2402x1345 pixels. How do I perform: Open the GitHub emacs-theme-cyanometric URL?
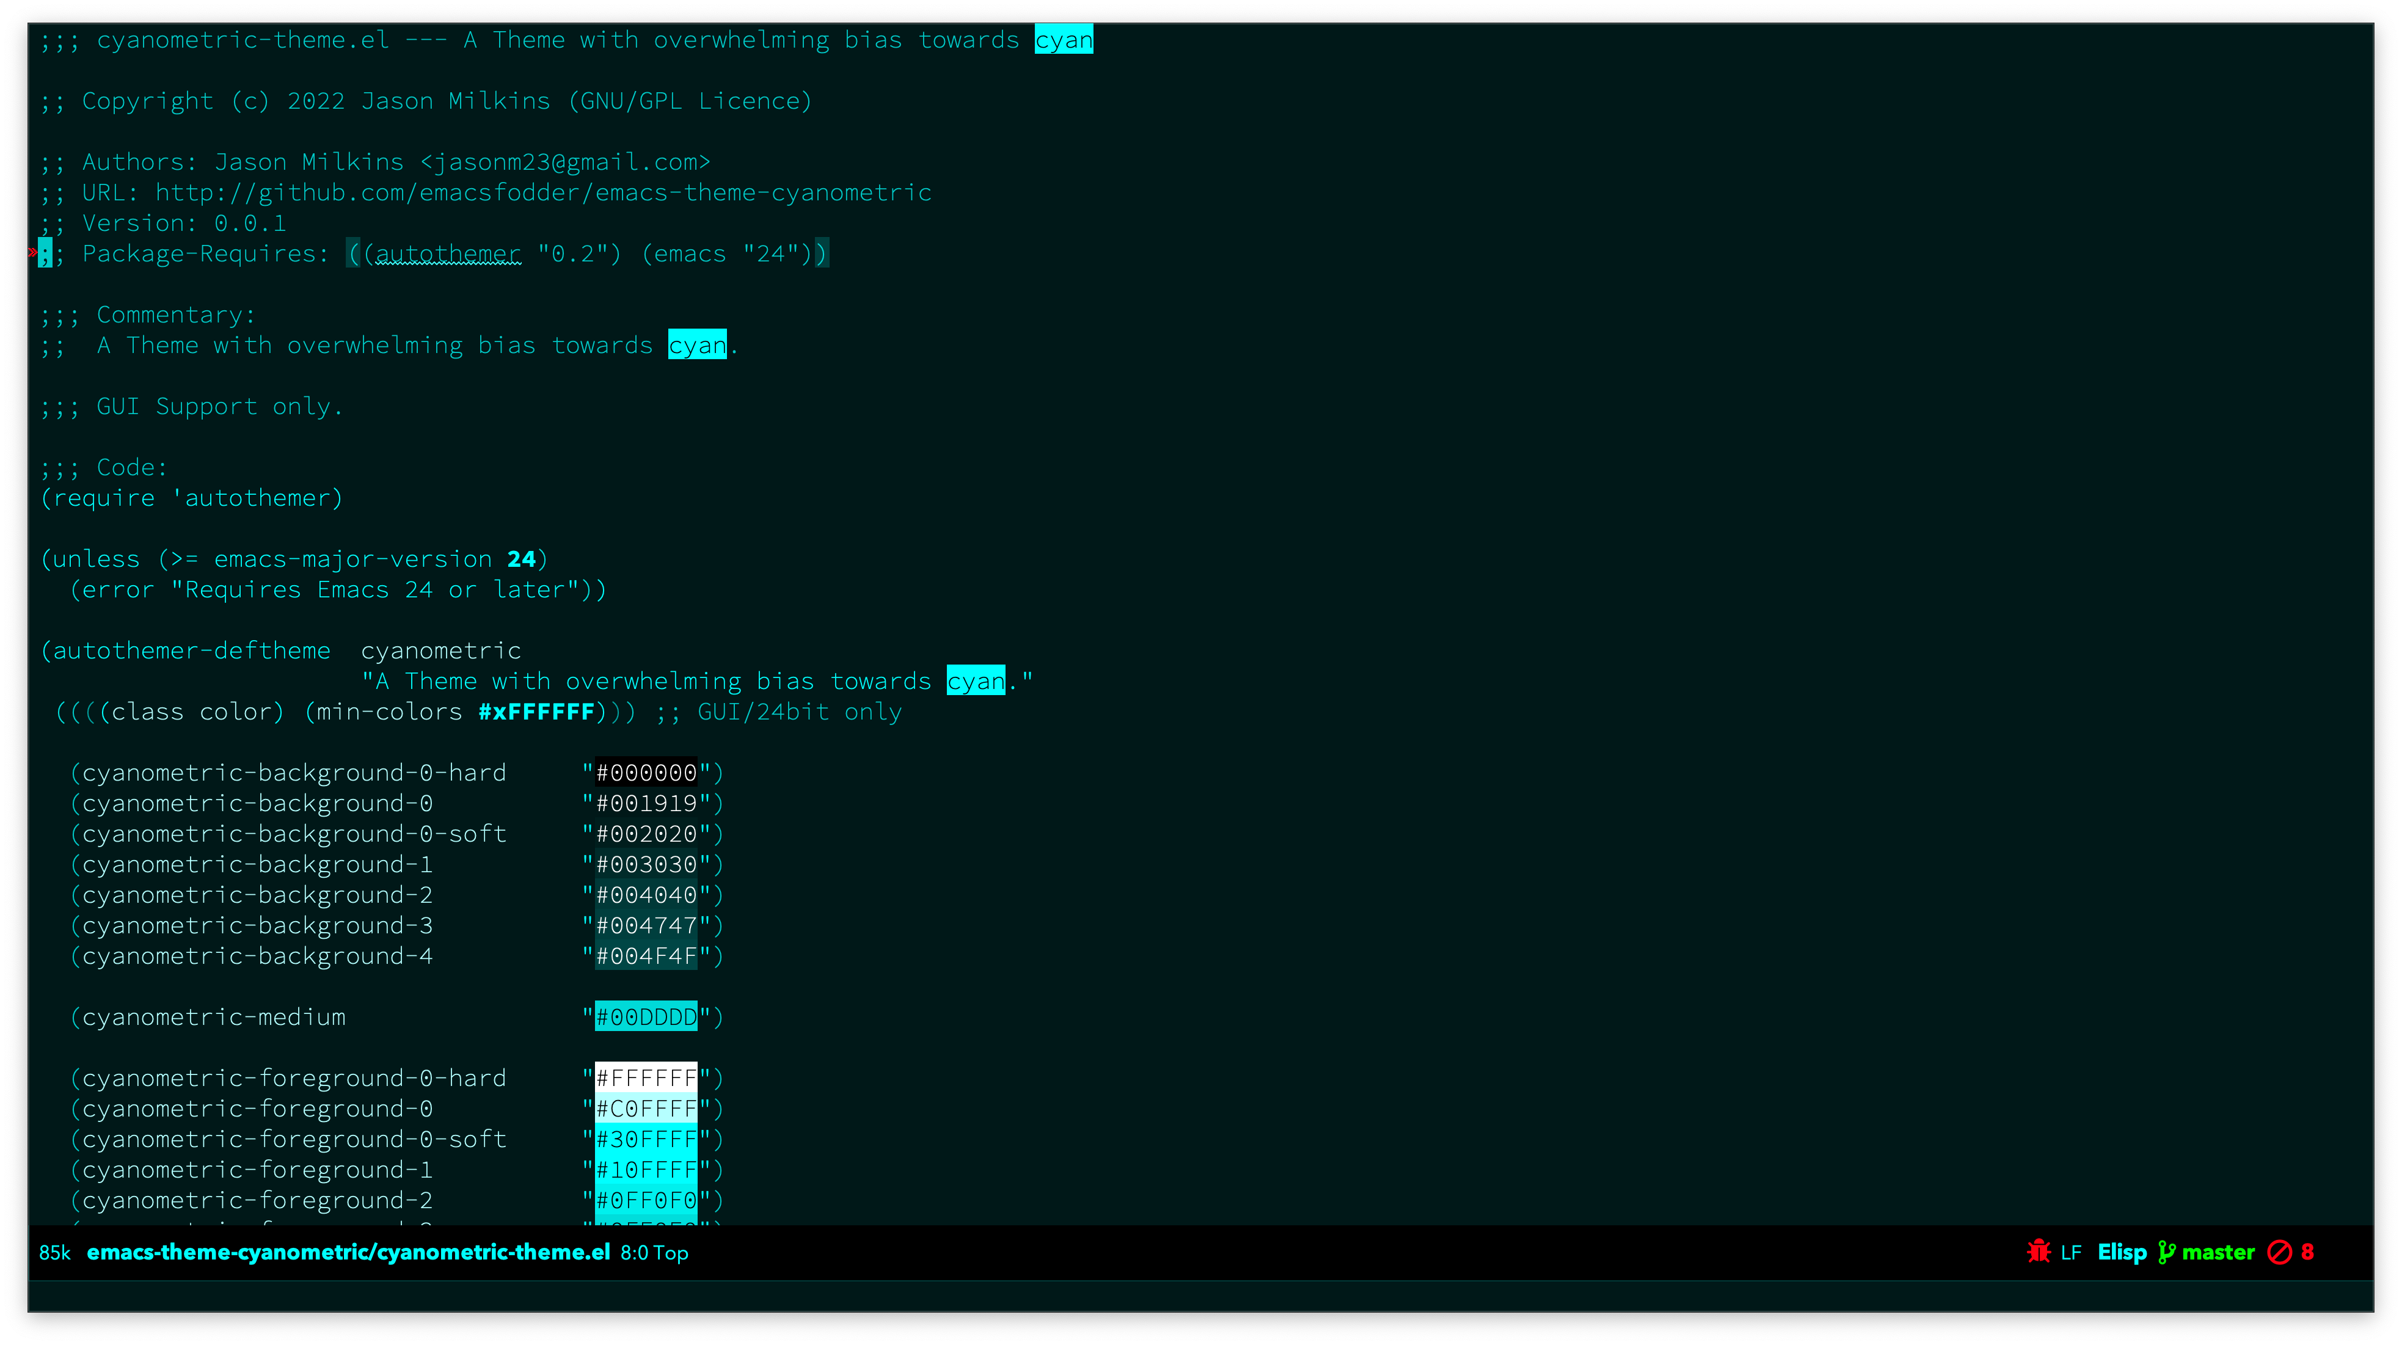(542, 193)
